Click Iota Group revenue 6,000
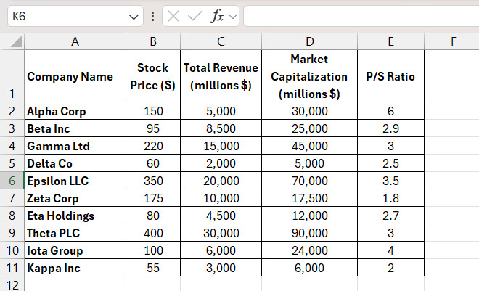479x291 pixels. coord(221,250)
